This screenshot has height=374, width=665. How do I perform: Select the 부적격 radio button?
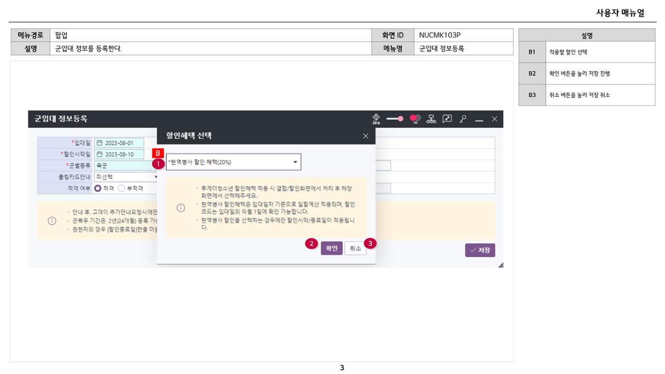121,188
